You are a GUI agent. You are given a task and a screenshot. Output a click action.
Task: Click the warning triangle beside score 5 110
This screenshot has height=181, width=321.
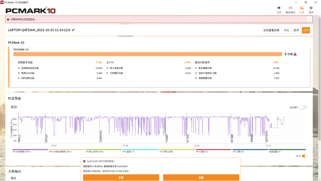pos(295,54)
